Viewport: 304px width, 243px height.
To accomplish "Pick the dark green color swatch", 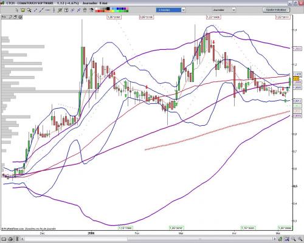I will click(126, 11).
